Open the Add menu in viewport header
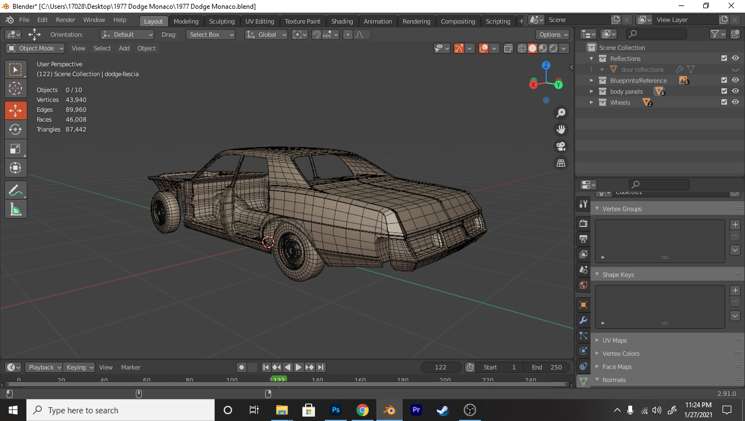 point(124,48)
